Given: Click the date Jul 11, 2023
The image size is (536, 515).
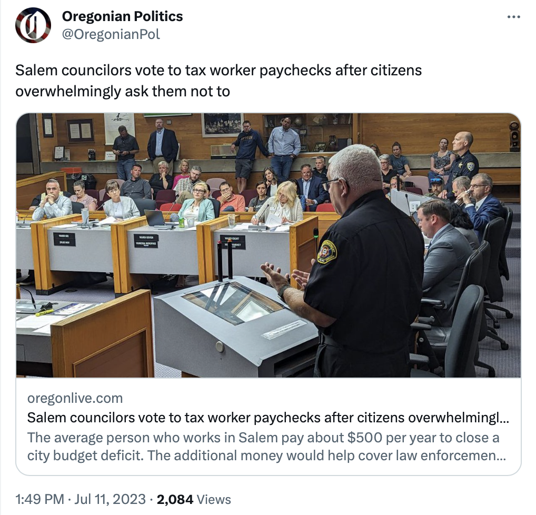Looking at the screenshot, I should [110, 499].
